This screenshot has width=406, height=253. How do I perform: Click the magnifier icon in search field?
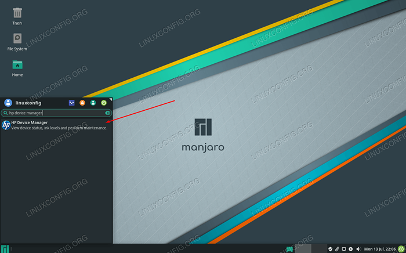pos(5,113)
